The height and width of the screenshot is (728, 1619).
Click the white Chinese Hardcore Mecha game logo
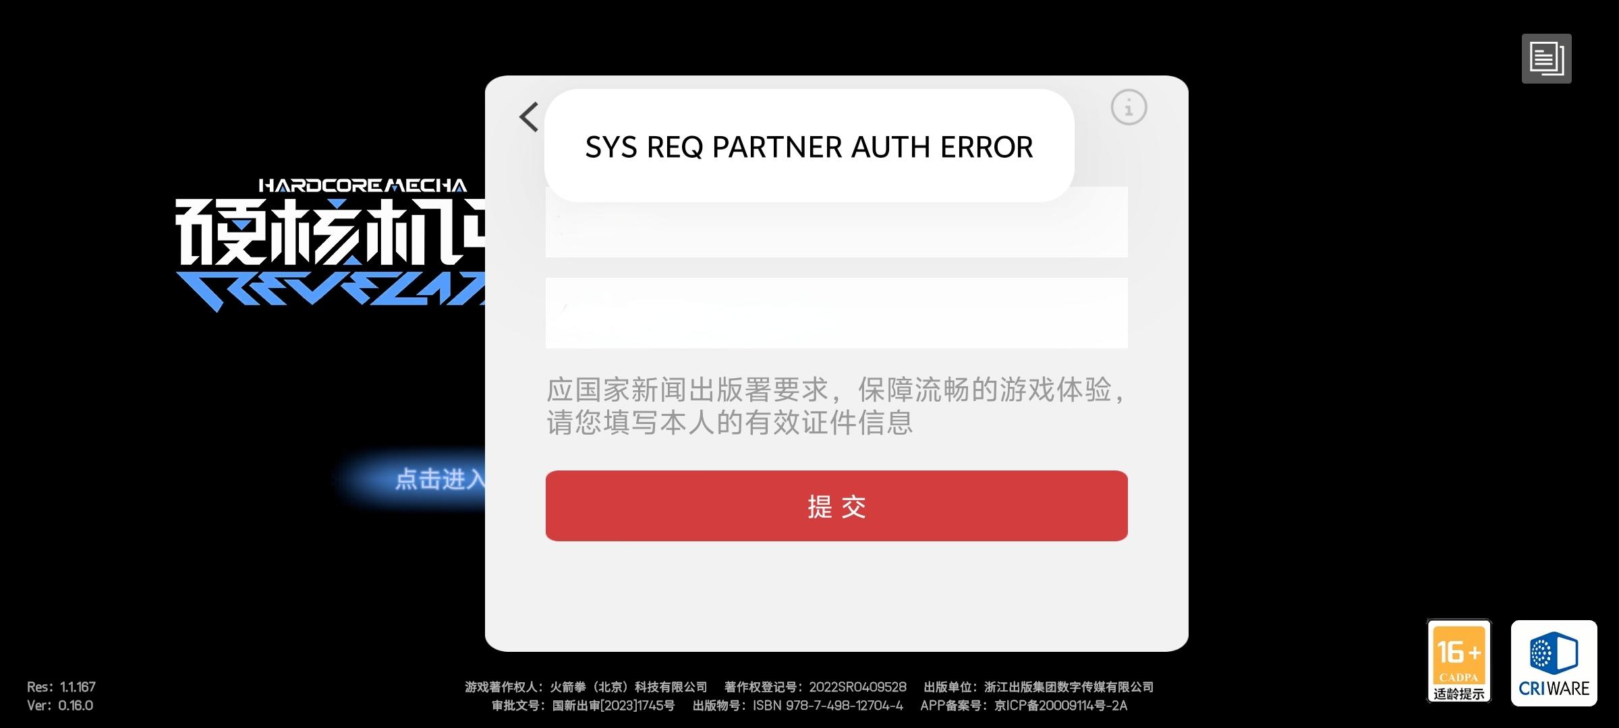coord(331,232)
